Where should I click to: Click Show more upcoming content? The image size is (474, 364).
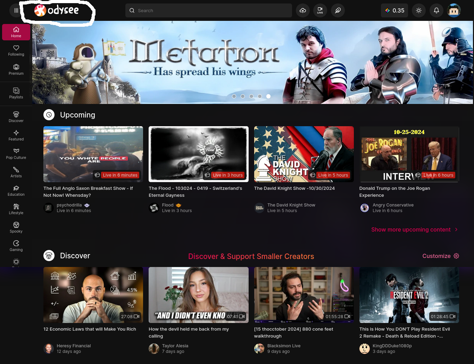click(415, 229)
